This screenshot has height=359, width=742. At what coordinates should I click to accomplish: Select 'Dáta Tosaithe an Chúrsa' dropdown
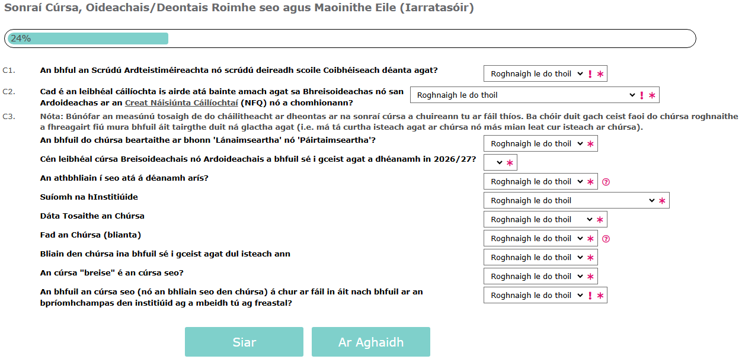[538, 220]
